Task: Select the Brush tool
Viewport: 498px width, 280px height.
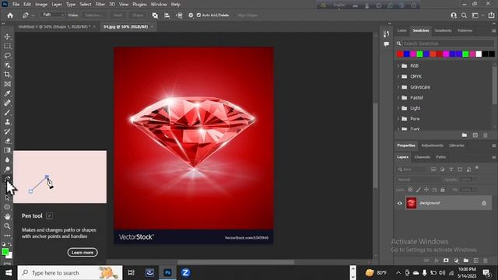Action: pyautogui.click(x=7, y=112)
